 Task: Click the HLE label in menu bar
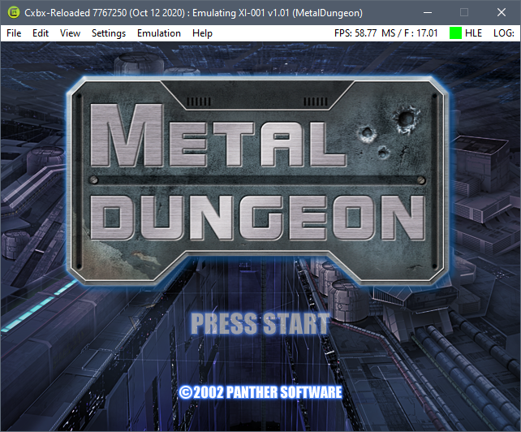[473, 33]
